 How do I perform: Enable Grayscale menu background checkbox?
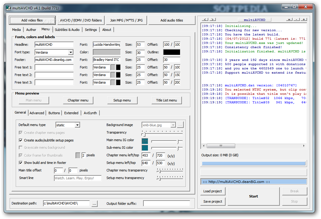tap(21, 148)
